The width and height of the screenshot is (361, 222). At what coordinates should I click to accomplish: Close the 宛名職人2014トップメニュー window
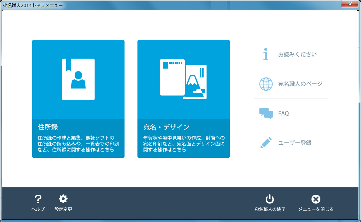[350, 4]
